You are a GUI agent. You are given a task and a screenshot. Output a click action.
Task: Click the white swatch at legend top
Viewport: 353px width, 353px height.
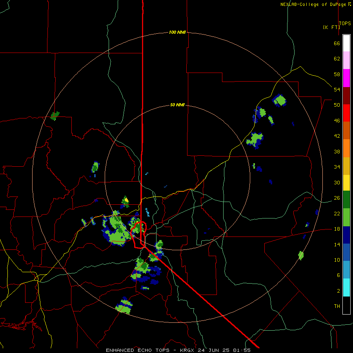pos(346,43)
